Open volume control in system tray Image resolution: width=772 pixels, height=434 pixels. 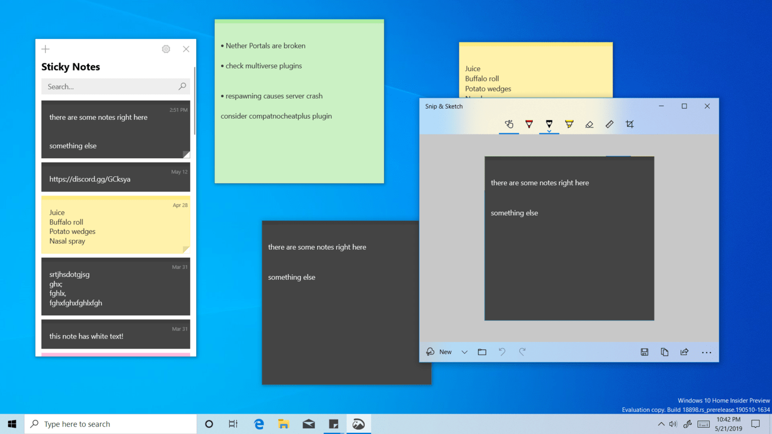click(x=673, y=424)
